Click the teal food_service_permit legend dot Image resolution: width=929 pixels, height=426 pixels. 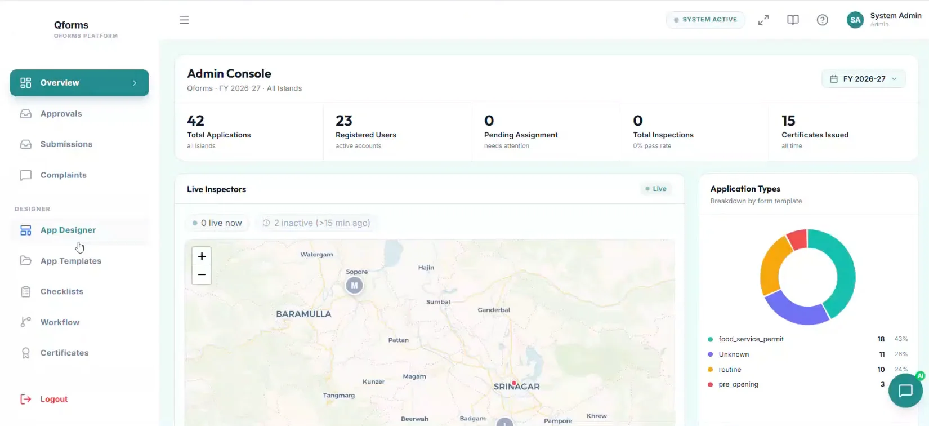711,339
